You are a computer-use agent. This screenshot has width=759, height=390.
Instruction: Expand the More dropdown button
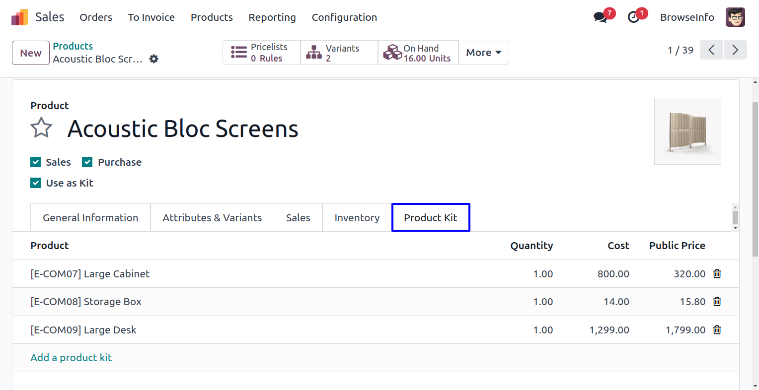pos(483,53)
